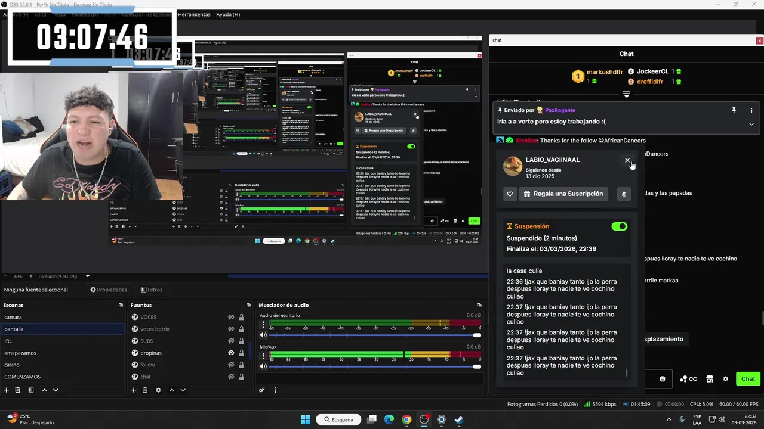The image size is (764, 429).
Task: Open Windows taskbar Búsqueda search box
Action: (x=338, y=419)
